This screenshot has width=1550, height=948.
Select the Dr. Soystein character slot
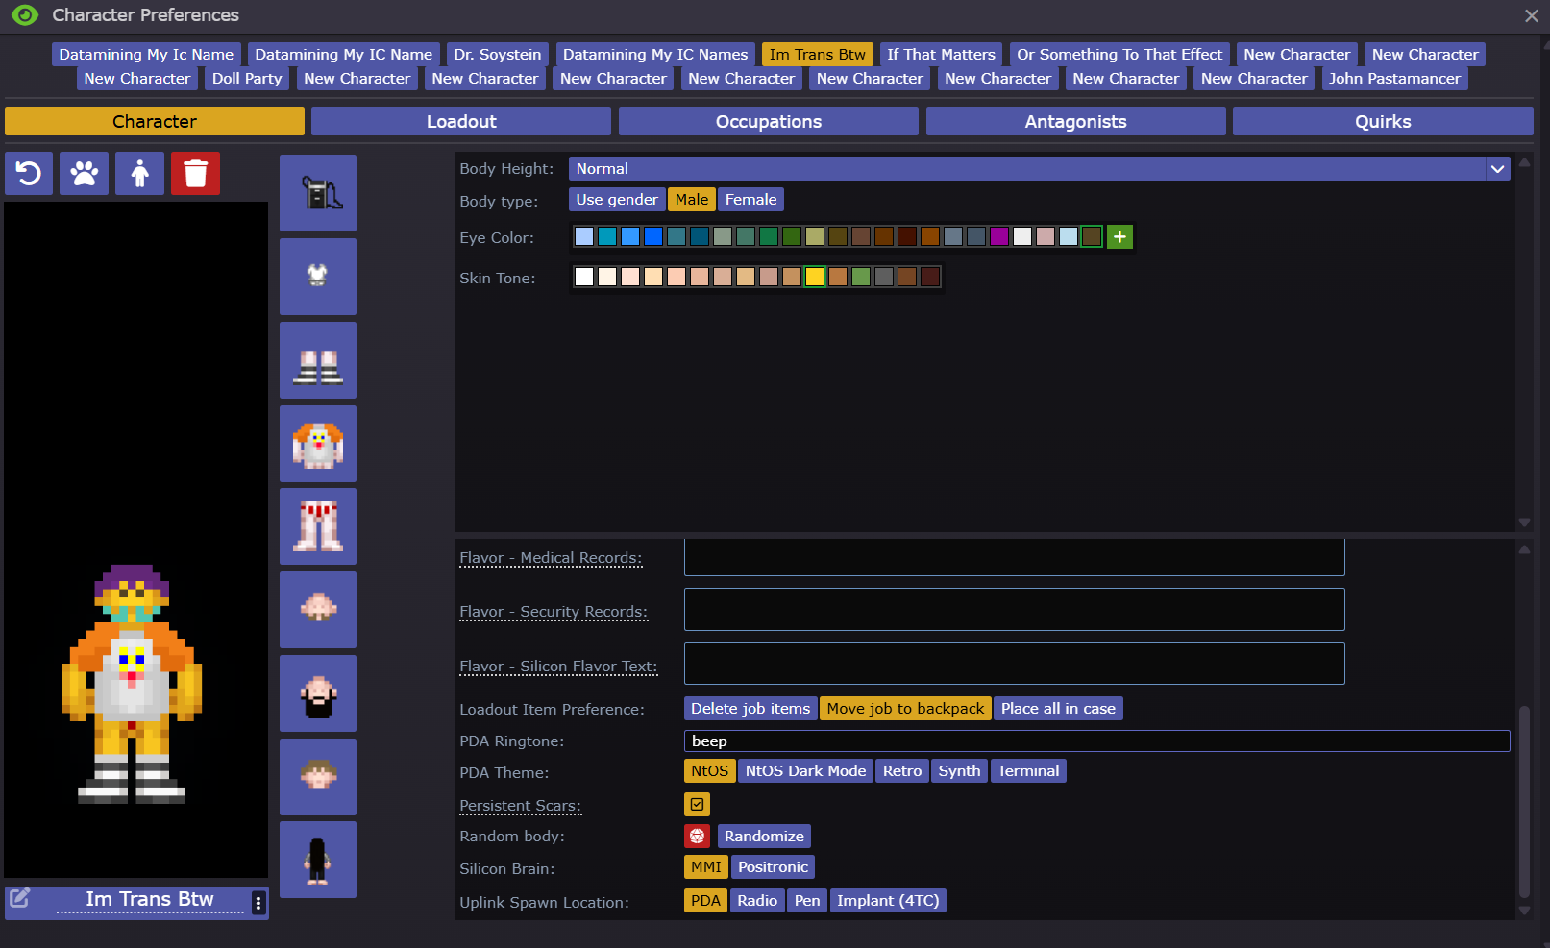click(497, 55)
